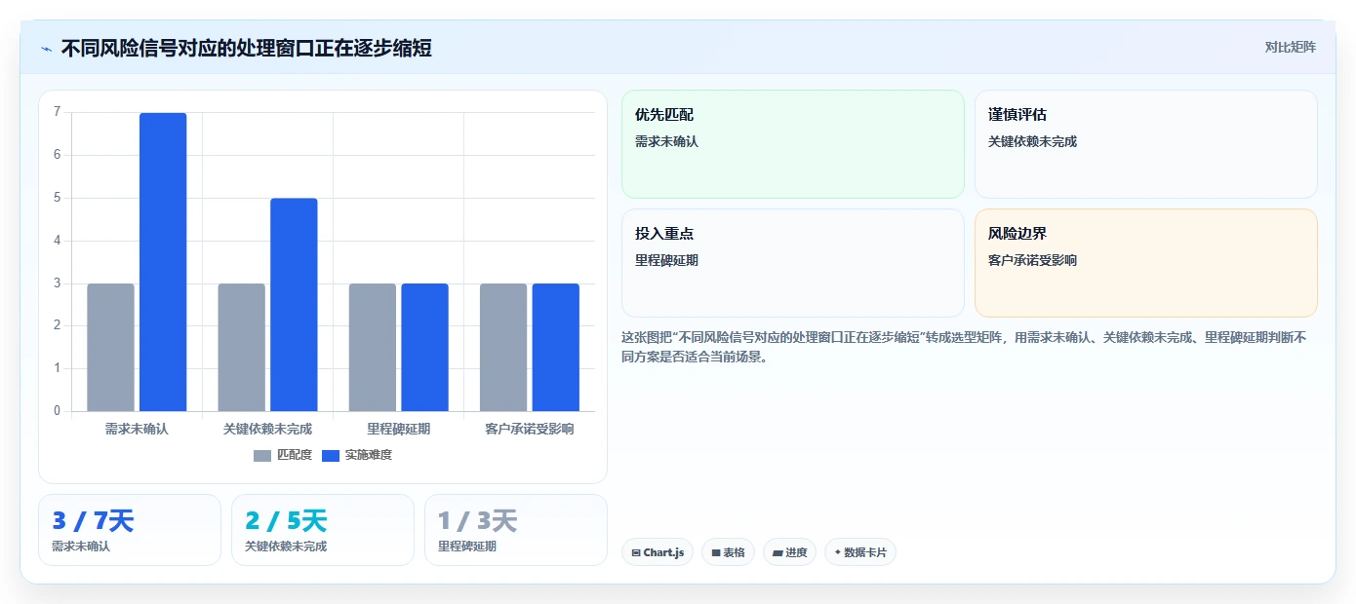Click the y-axis value 7
Image resolution: width=1356 pixels, height=604 pixels.
[57, 112]
